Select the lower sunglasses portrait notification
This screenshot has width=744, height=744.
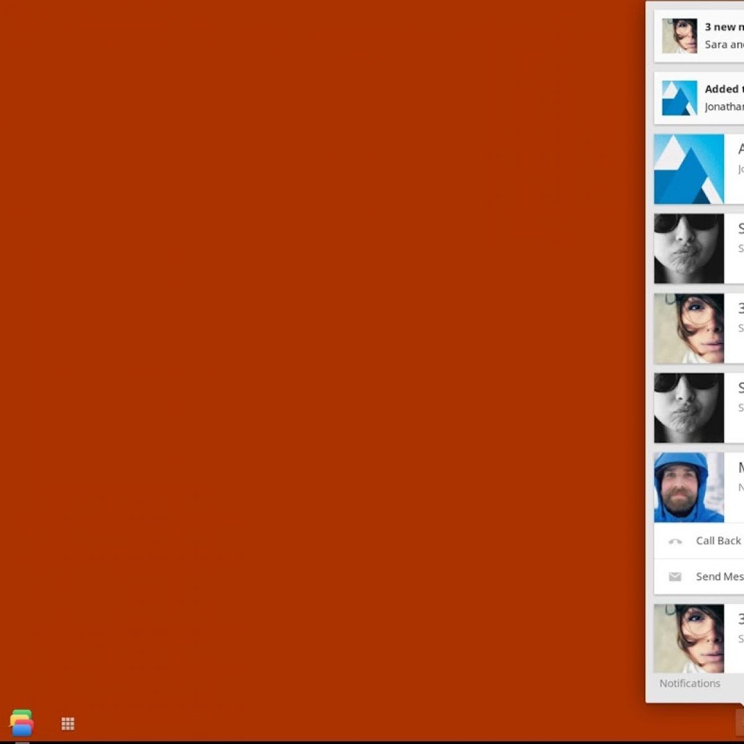pyautogui.click(x=689, y=408)
